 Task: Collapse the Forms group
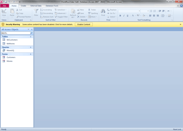click(x=31, y=54)
